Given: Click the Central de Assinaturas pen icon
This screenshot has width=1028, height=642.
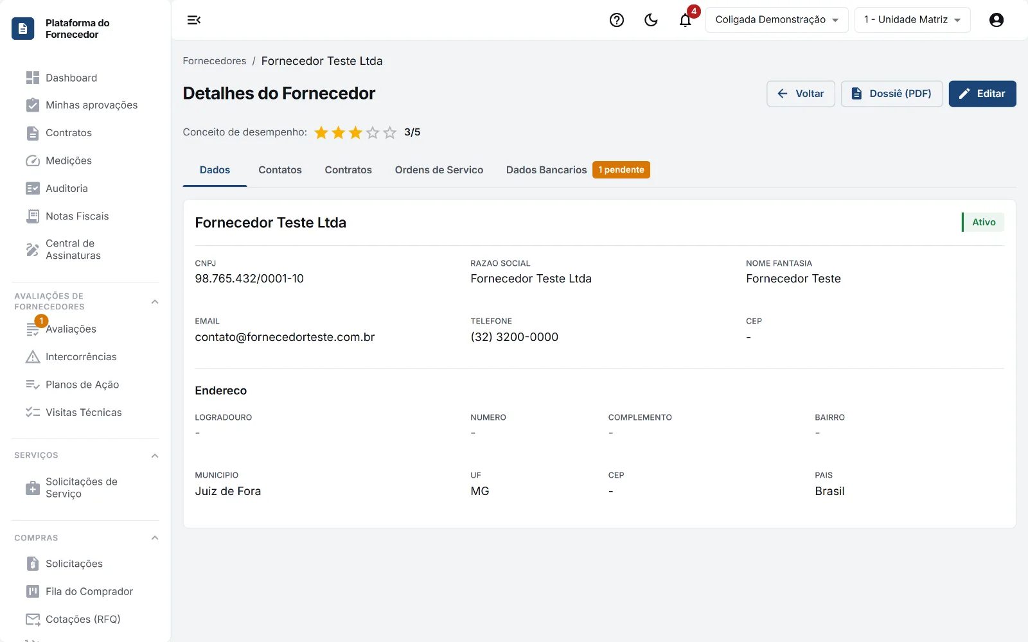Looking at the screenshot, I should click(x=33, y=250).
